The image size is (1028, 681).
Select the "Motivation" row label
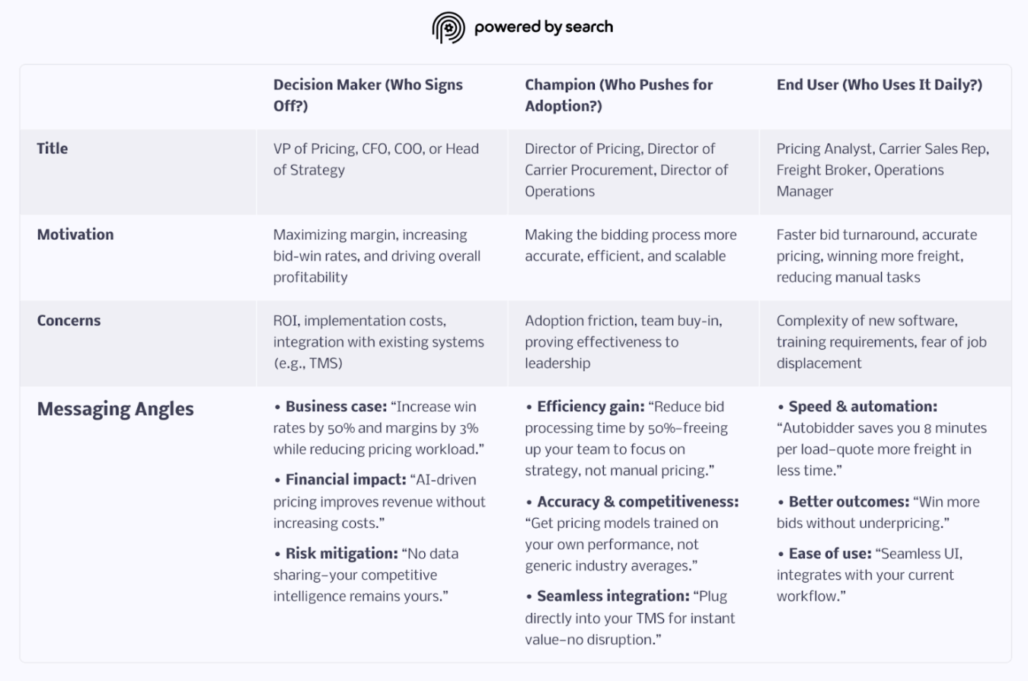75,235
